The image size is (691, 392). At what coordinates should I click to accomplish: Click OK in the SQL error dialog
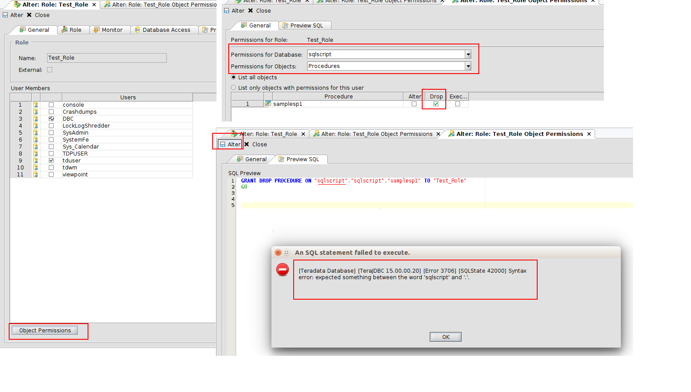point(446,337)
